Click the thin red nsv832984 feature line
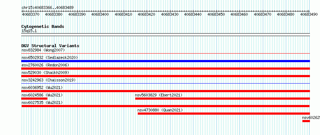 [165, 54]
